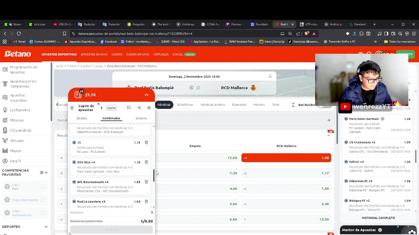Screen dimensions: 419x235
Task: Bookmark this page in address bar
Action: (64, 33)
